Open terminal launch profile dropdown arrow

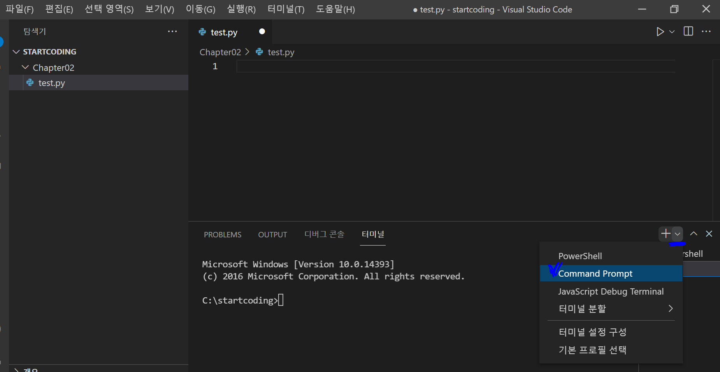(x=678, y=234)
